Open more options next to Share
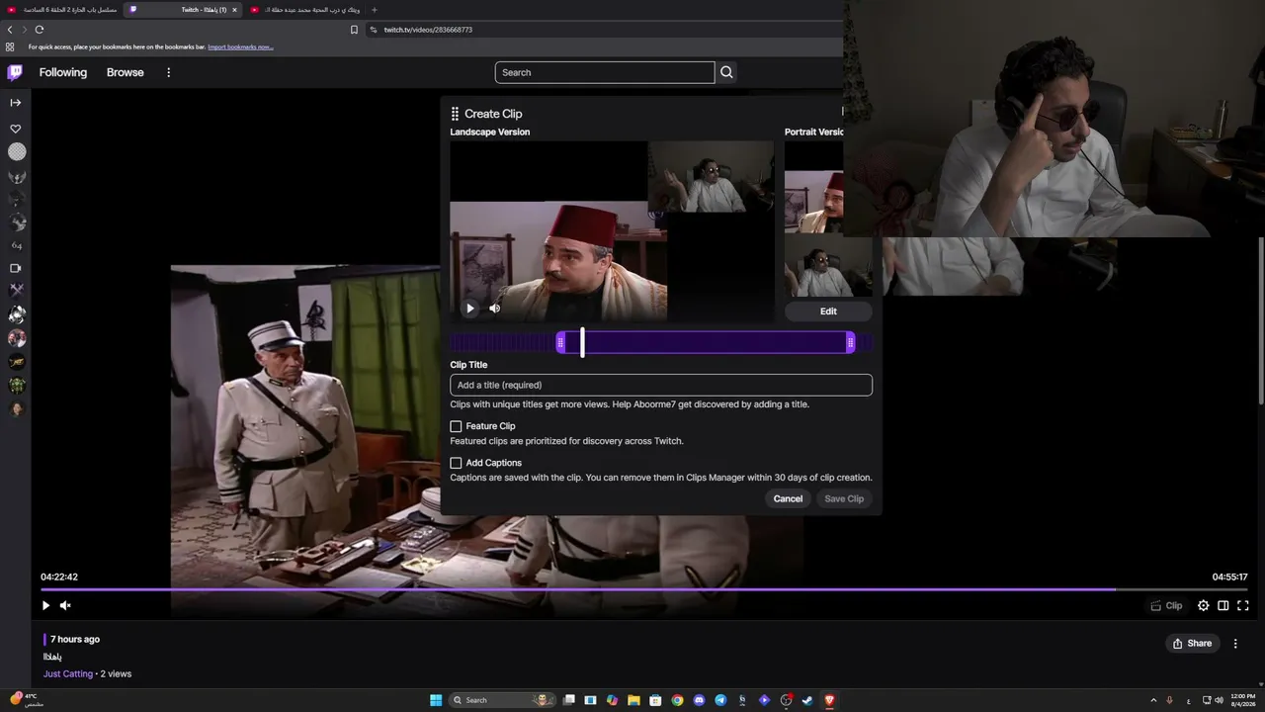1265x712 pixels. pos(1235,643)
